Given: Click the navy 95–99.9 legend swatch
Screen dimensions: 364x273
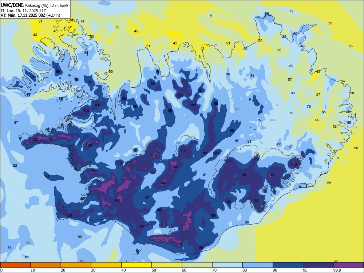Looking at the screenshot, I should 318,265.
